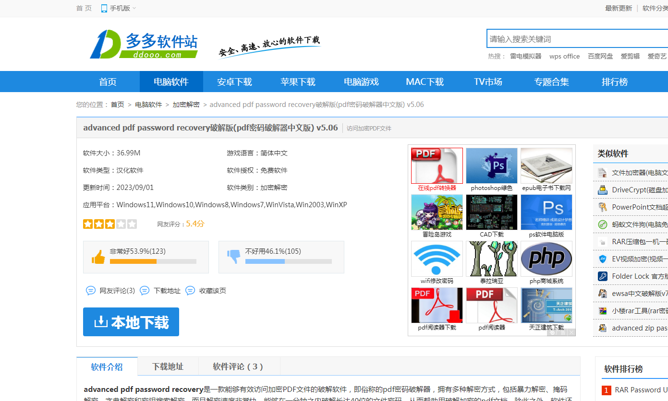The image size is (668, 401).
Task: Click the thumbs-down 不好用 icon
Action: (x=234, y=257)
